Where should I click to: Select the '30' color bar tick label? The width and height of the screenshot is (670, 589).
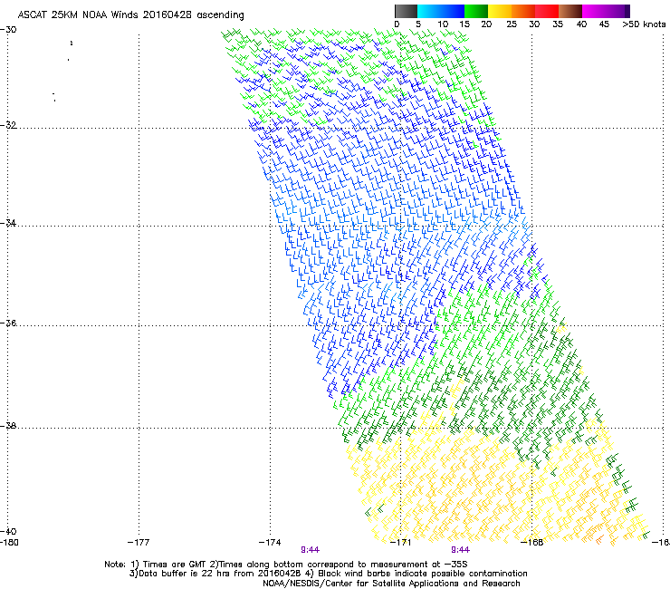coord(534,24)
